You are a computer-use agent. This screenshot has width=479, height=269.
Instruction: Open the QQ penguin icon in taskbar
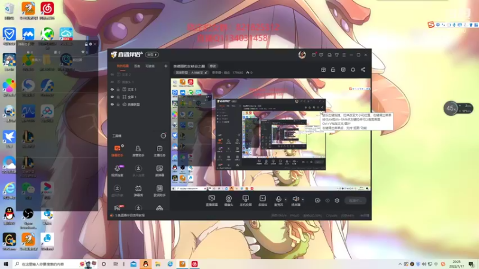pyautogui.click(x=145, y=264)
